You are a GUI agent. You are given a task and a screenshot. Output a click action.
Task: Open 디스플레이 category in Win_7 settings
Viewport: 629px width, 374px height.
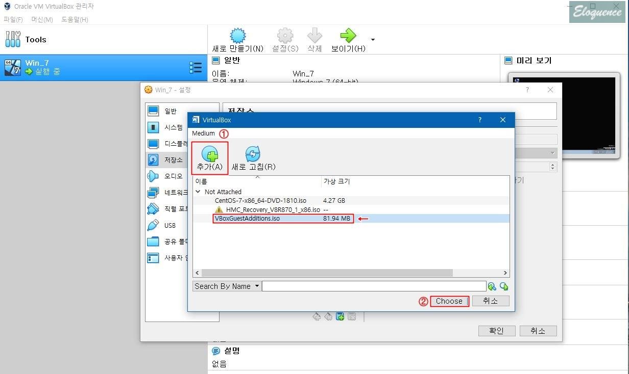click(x=166, y=144)
